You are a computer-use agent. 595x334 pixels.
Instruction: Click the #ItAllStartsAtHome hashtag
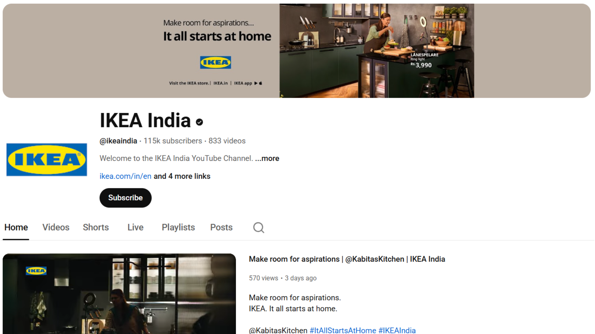[x=343, y=330]
